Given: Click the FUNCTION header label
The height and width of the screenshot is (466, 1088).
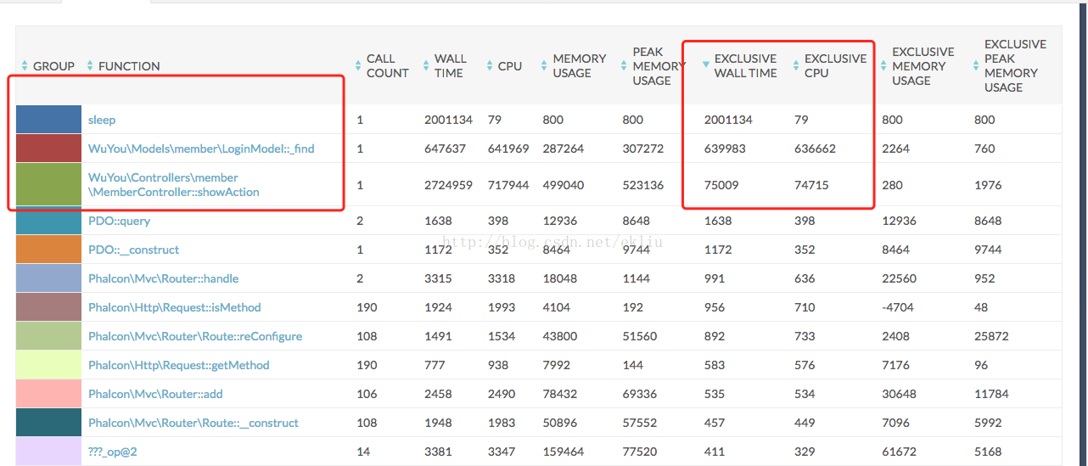Looking at the screenshot, I should pyautogui.click(x=129, y=66).
